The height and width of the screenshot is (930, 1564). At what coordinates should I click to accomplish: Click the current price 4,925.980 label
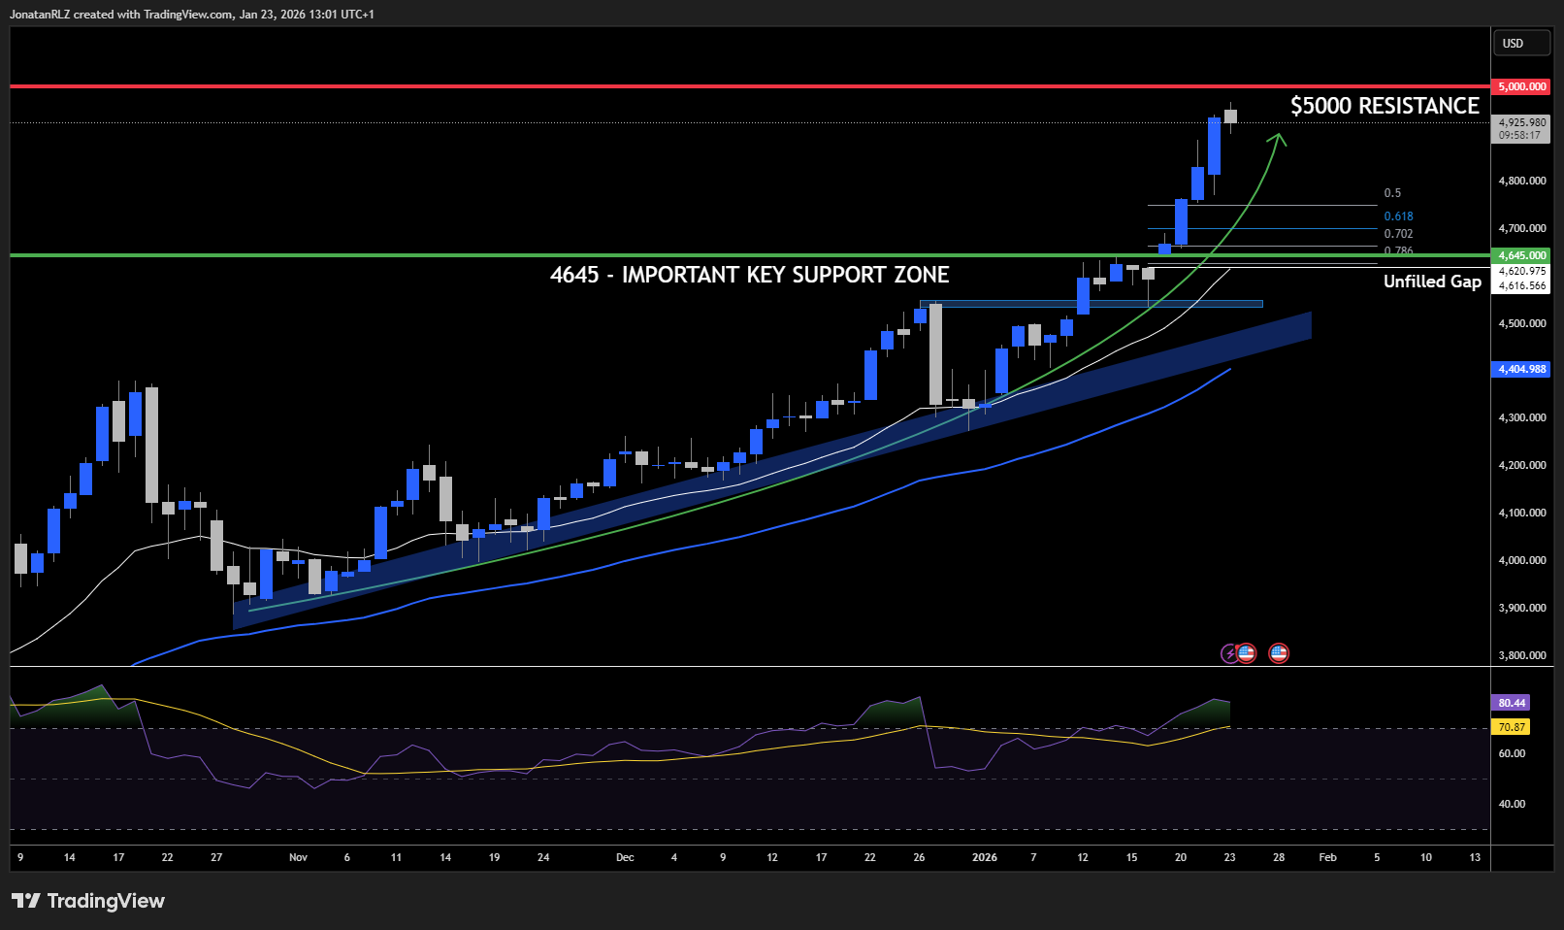pos(1521,123)
